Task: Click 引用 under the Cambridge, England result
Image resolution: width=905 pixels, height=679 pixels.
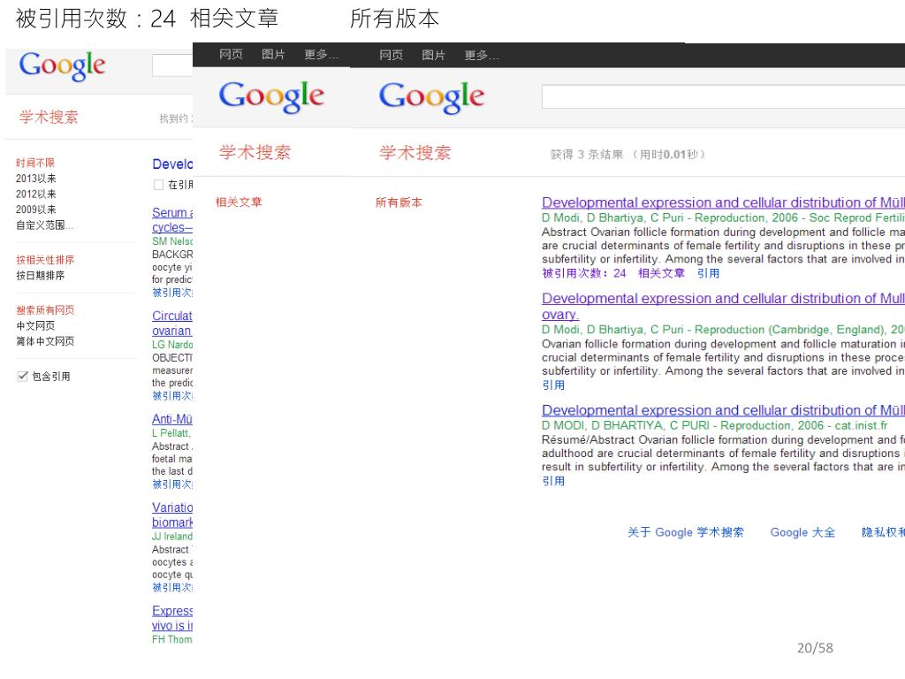Action: 553,385
